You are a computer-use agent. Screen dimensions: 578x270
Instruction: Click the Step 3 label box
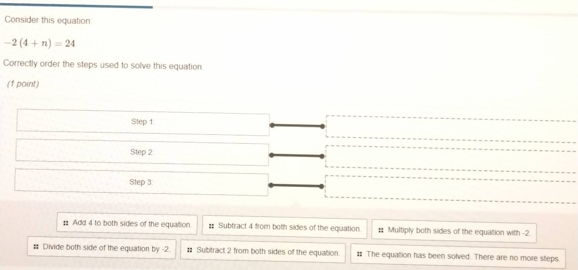click(141, 182)
